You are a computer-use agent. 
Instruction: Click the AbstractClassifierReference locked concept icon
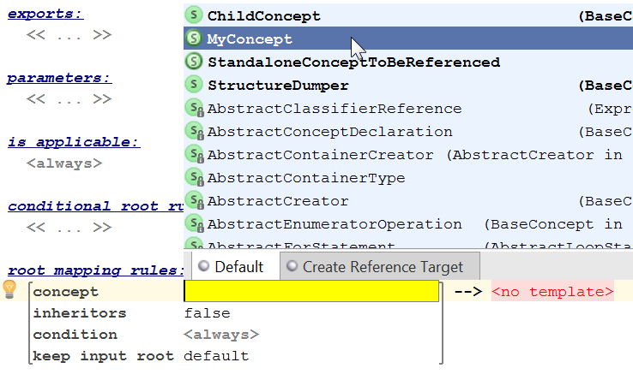pyautogui.click(x=194, y=109)
